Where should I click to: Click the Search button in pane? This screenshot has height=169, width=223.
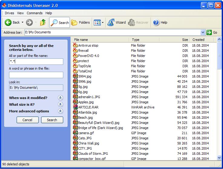(x=52, y=120)
